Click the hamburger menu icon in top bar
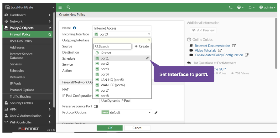280x138 pixels. coord(60,7)
